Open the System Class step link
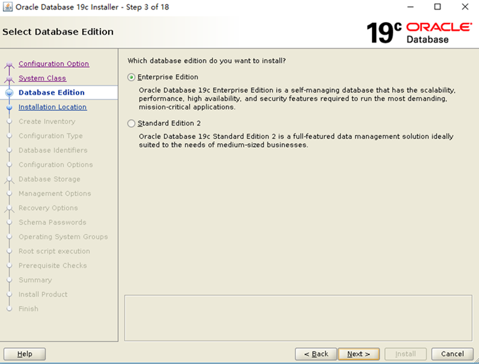This screenshot has width=479, height=364. [42, 78]
